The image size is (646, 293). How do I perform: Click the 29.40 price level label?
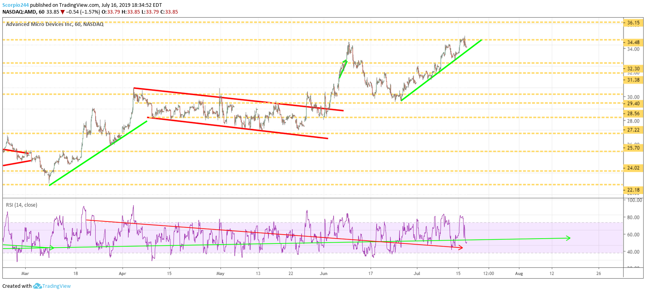[633, 104]
